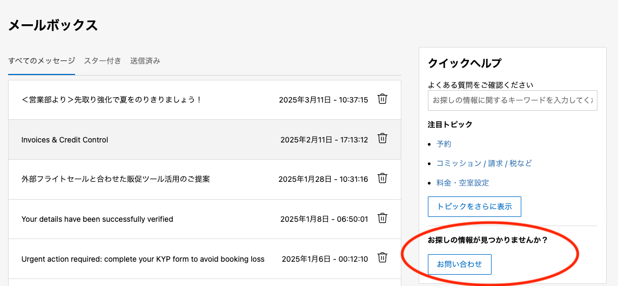This screenshot has width=618, height=286.
Task: Open the Invoices & Credit Control message
Action: (65, 140)
